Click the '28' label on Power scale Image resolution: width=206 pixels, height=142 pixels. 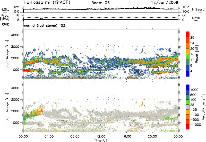tap(192, 37)
